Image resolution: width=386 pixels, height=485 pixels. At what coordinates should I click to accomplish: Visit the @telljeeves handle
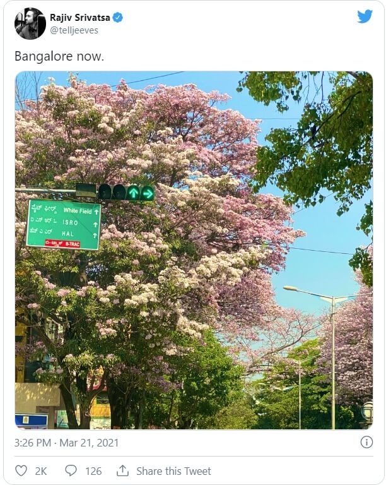click(x=74, y=30)
